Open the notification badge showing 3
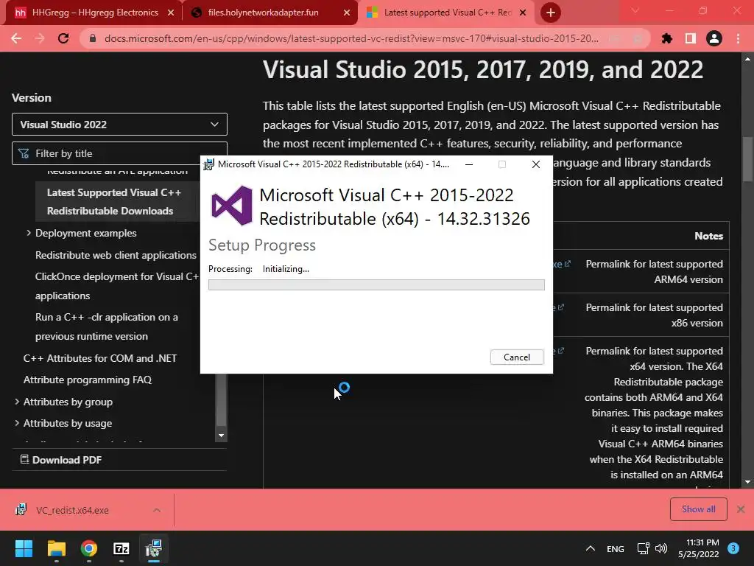Viewport: 754px width, 566px height. point(733,548)
